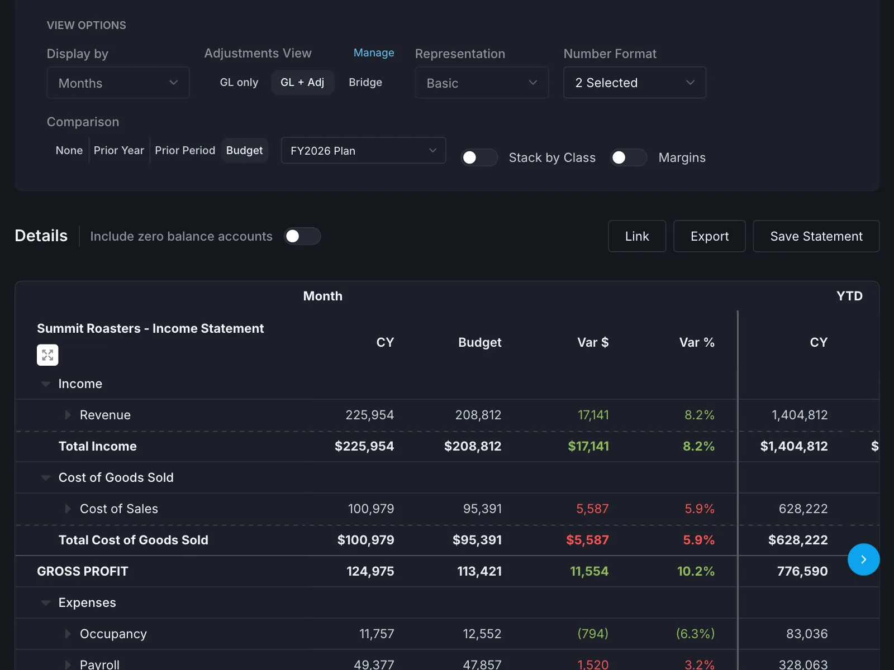This screenshot has height=670, width=894.
Task: Click Gross Profit Var % value 10.2%
Action: [696, 571]
